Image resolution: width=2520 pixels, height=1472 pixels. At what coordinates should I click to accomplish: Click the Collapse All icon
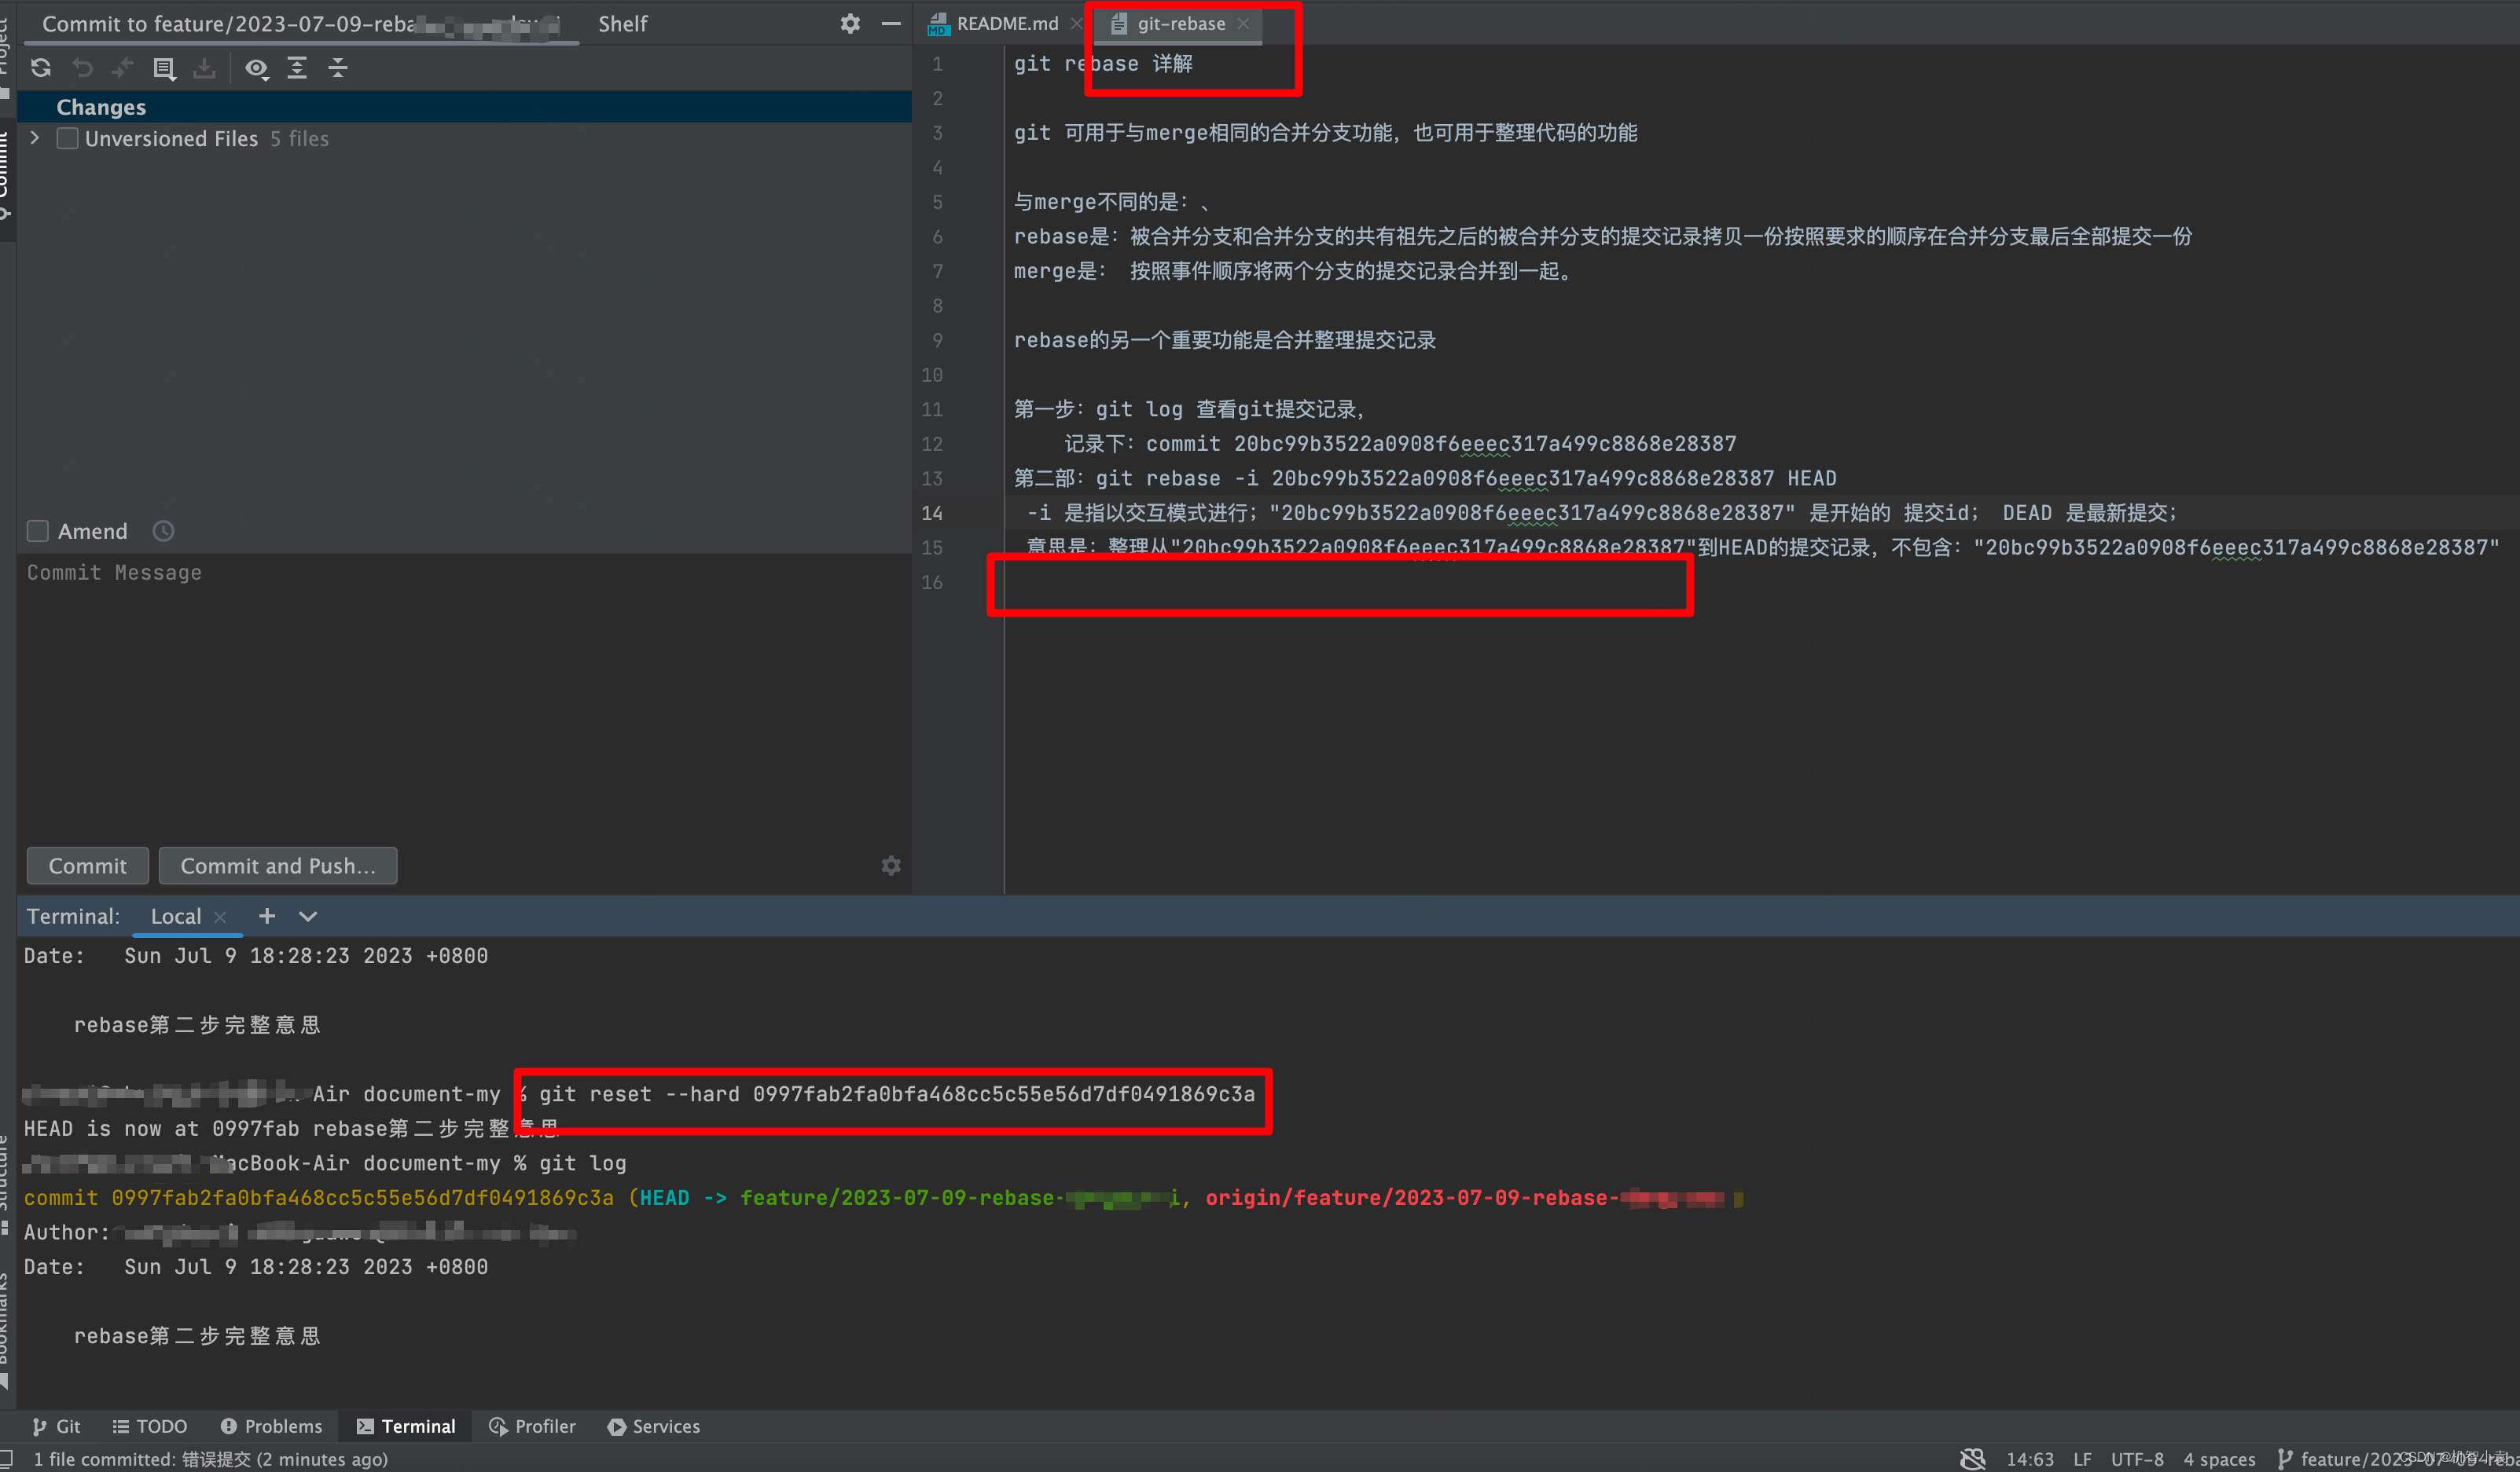[x=338, y=68]
